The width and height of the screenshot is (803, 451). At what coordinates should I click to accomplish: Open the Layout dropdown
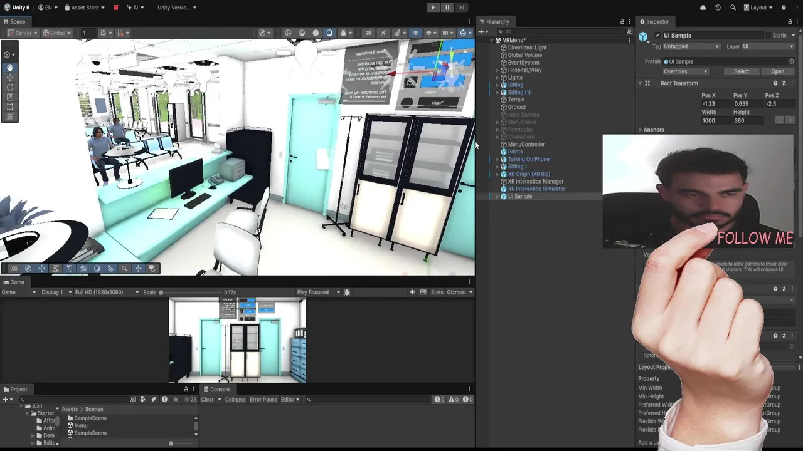point(758,8)
